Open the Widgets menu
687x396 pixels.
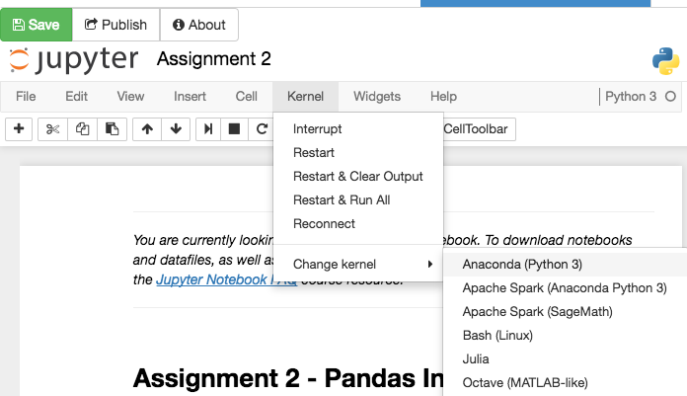[x=377, y=97]
